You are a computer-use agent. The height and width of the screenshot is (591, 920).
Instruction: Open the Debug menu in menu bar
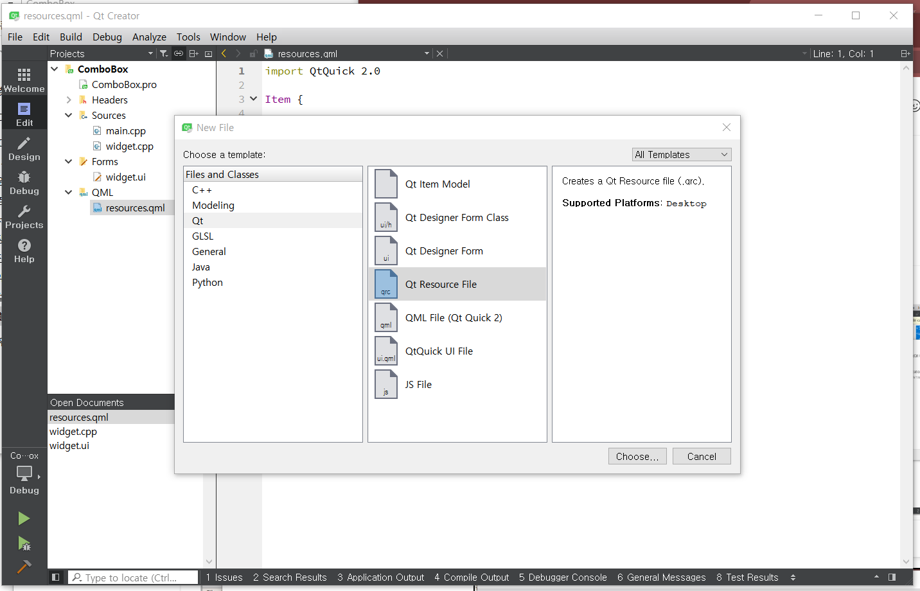point(107,37)
